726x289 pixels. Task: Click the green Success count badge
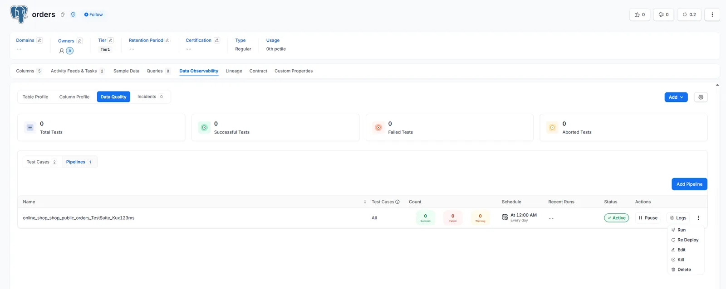[425, 218]
